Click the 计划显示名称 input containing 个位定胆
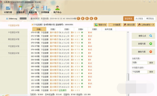The width and height of the screenshot is (157, 96). tap(140, 72)
